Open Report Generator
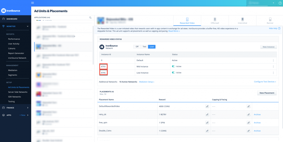Image resolution: width=283 pixels, height=142 pixels. 16,53
